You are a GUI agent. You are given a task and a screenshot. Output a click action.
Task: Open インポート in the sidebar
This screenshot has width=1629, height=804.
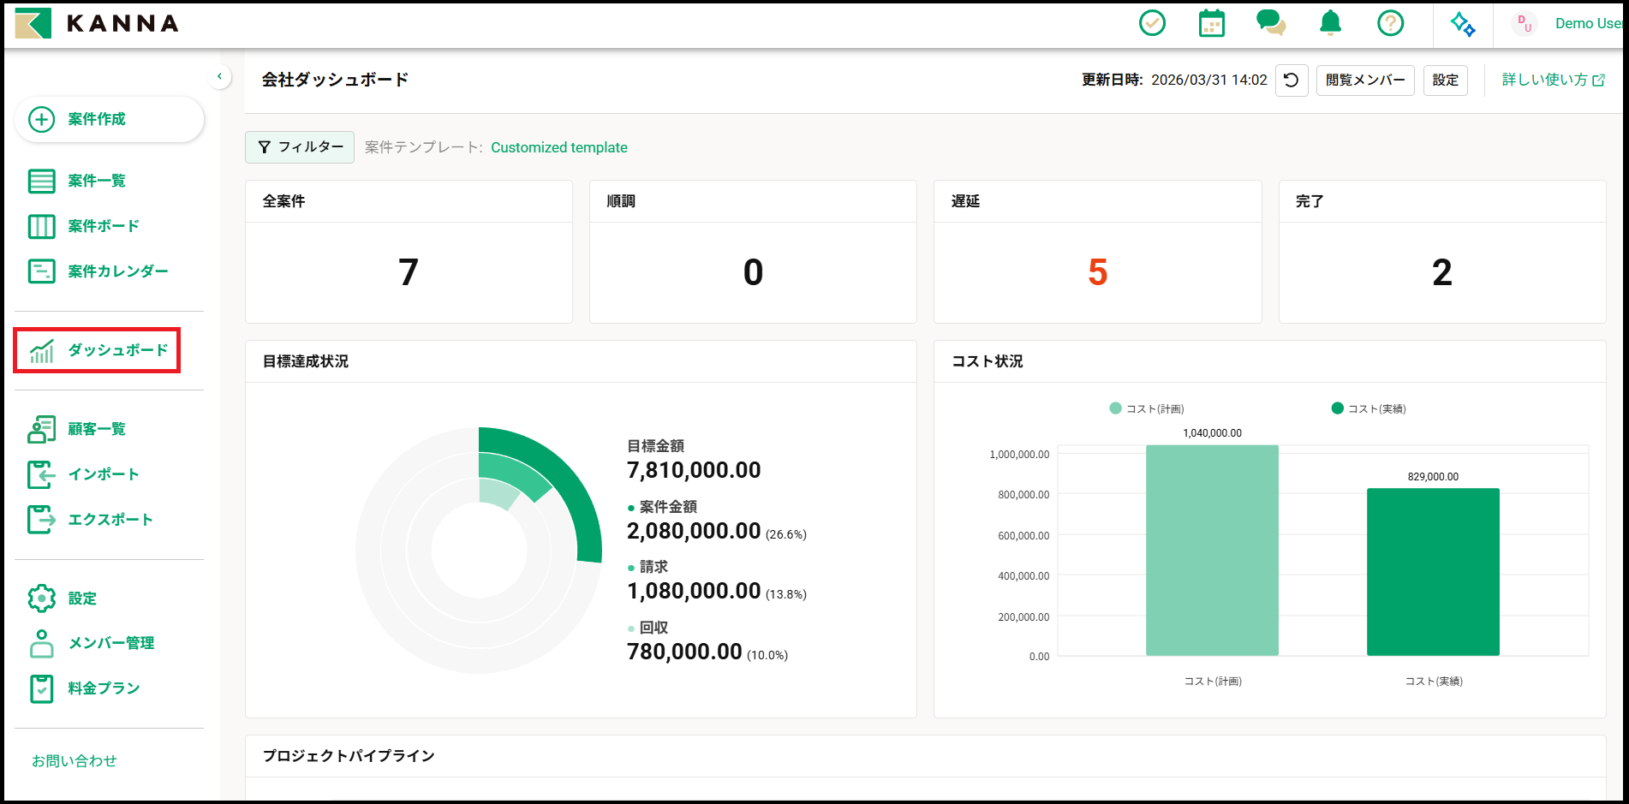(x=104, y=474)
